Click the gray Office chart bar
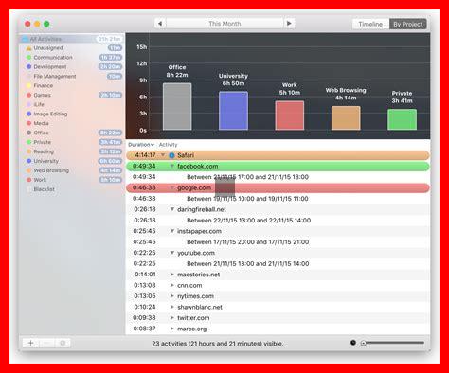Image resolution: width=449 pixels, height=373 pixels. (177, 107)
